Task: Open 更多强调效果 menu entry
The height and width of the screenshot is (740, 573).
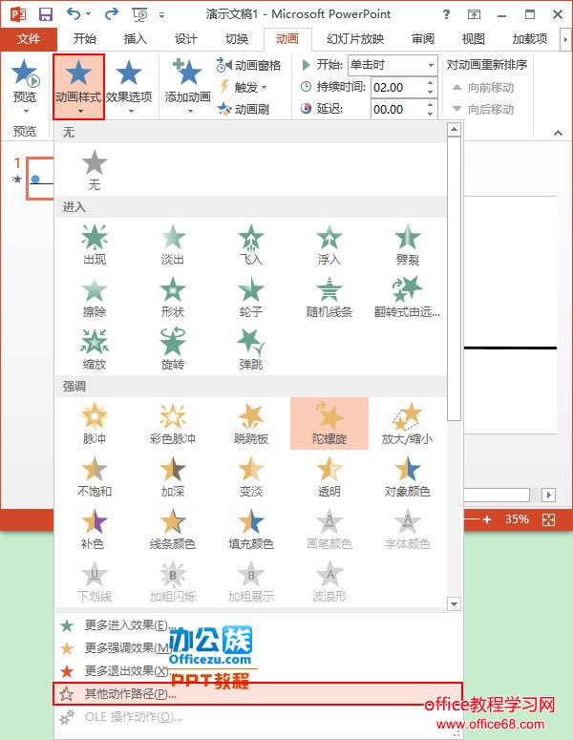Action: pos(258,648)
